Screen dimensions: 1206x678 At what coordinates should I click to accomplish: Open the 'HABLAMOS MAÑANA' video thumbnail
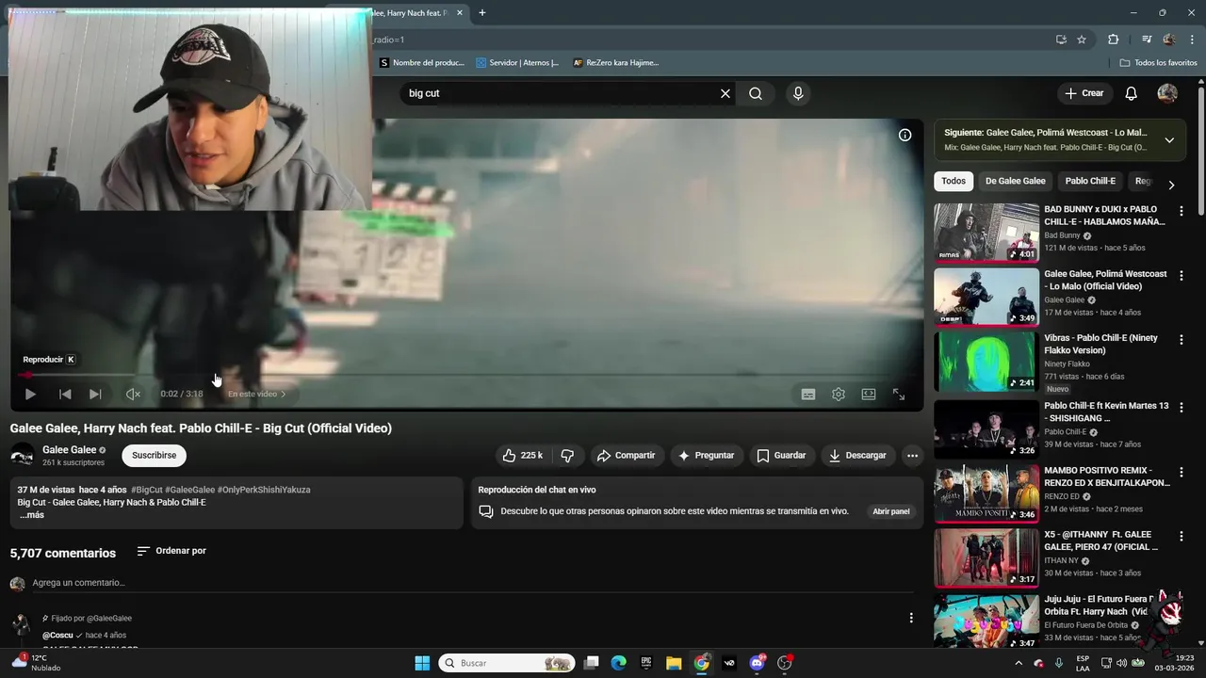click(x=986, y=233)
